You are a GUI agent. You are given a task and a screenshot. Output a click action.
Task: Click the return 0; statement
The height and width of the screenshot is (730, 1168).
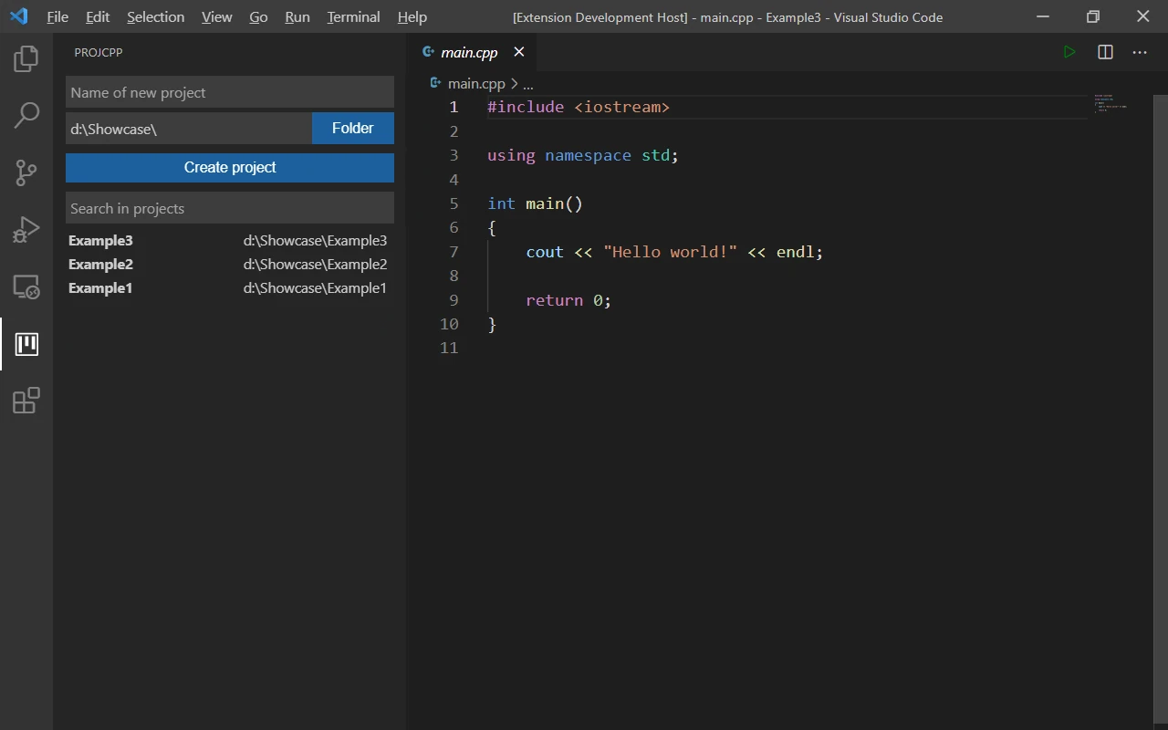[568, 300]
